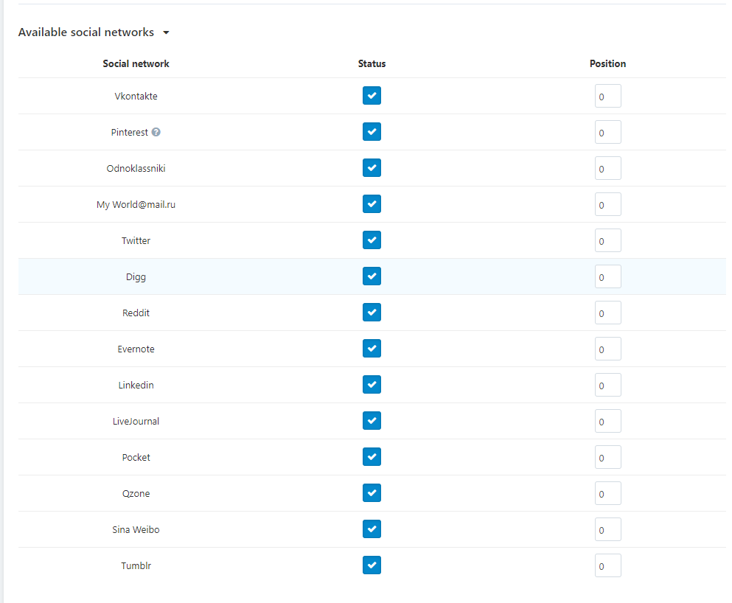Image resolution: width=732 pixels, height=603 pixels.
Task: Click the Reddit position input
Action: [608, 313]
